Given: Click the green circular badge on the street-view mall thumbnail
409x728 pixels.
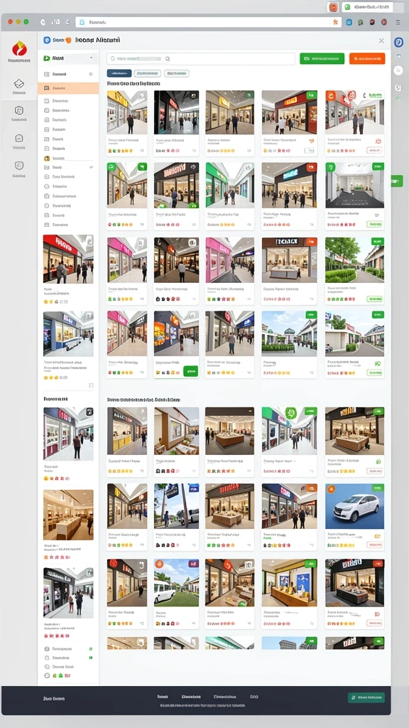Looking at the screenshot, I should pyautogui.click(x=290, y=413).
